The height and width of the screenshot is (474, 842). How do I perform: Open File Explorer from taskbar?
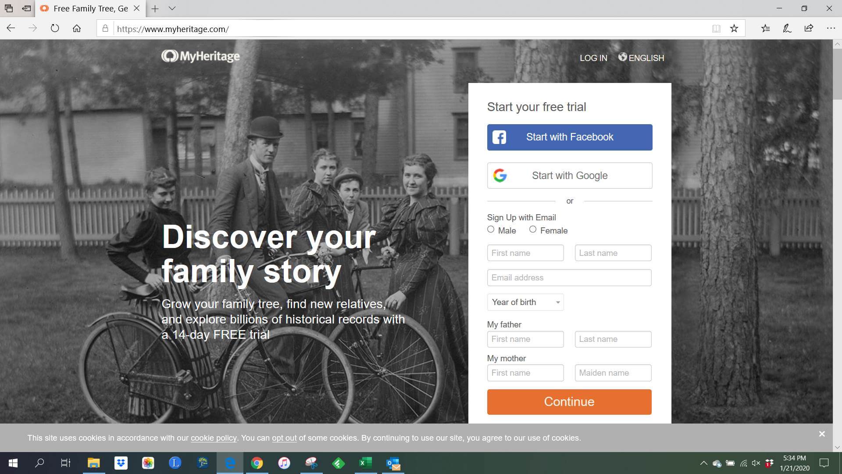coord(93,463)
